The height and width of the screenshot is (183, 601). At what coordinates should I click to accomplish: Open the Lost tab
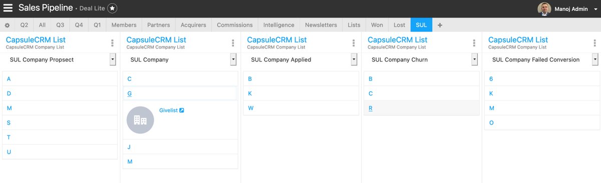tap(399, 25)
